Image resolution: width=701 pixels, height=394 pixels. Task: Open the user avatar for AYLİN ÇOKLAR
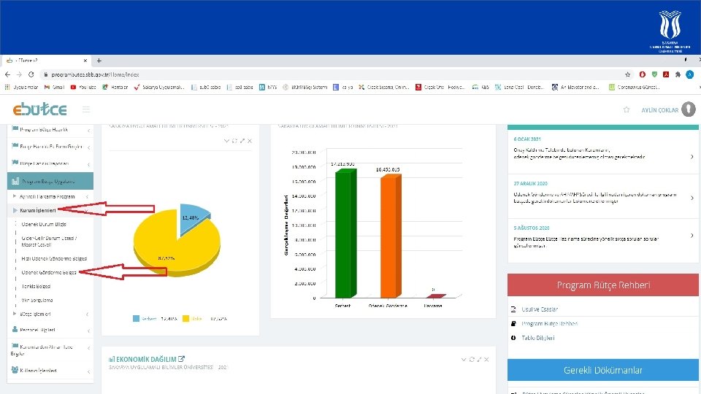tap(689, 109)
